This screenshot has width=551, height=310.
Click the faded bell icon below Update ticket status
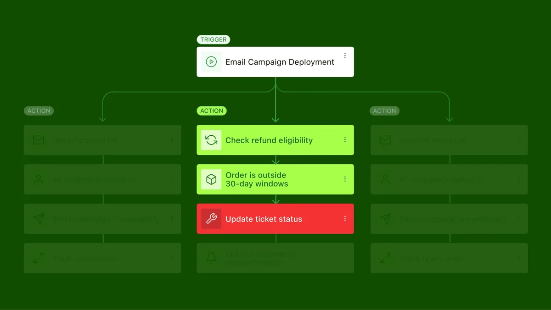(211, 258)
